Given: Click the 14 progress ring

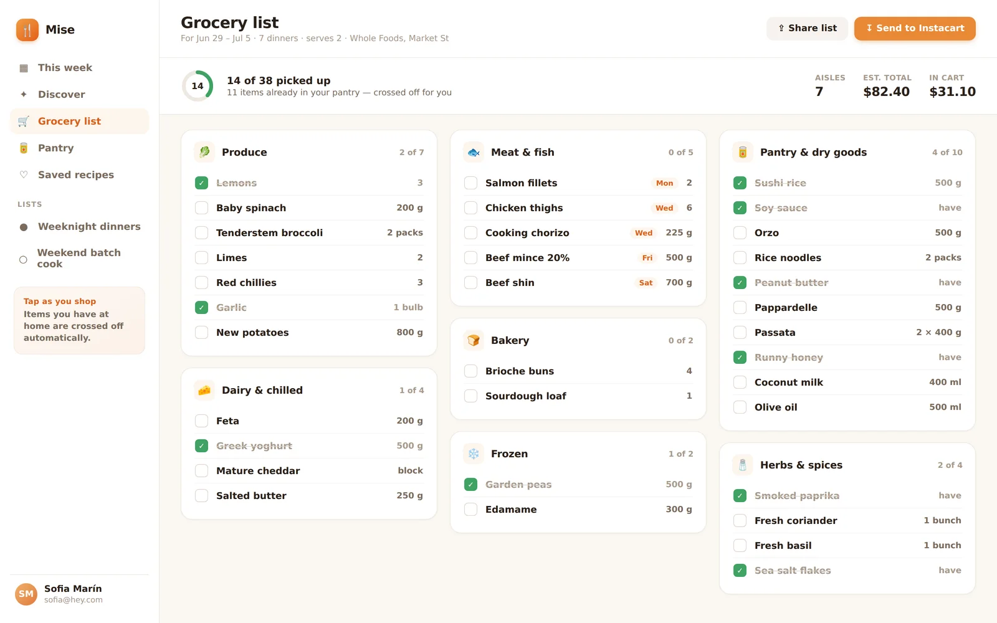Looking at the screenshot, I should point(198,86).
